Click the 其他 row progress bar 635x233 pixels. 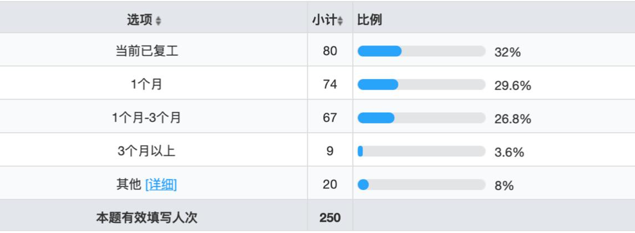point(421,185)
